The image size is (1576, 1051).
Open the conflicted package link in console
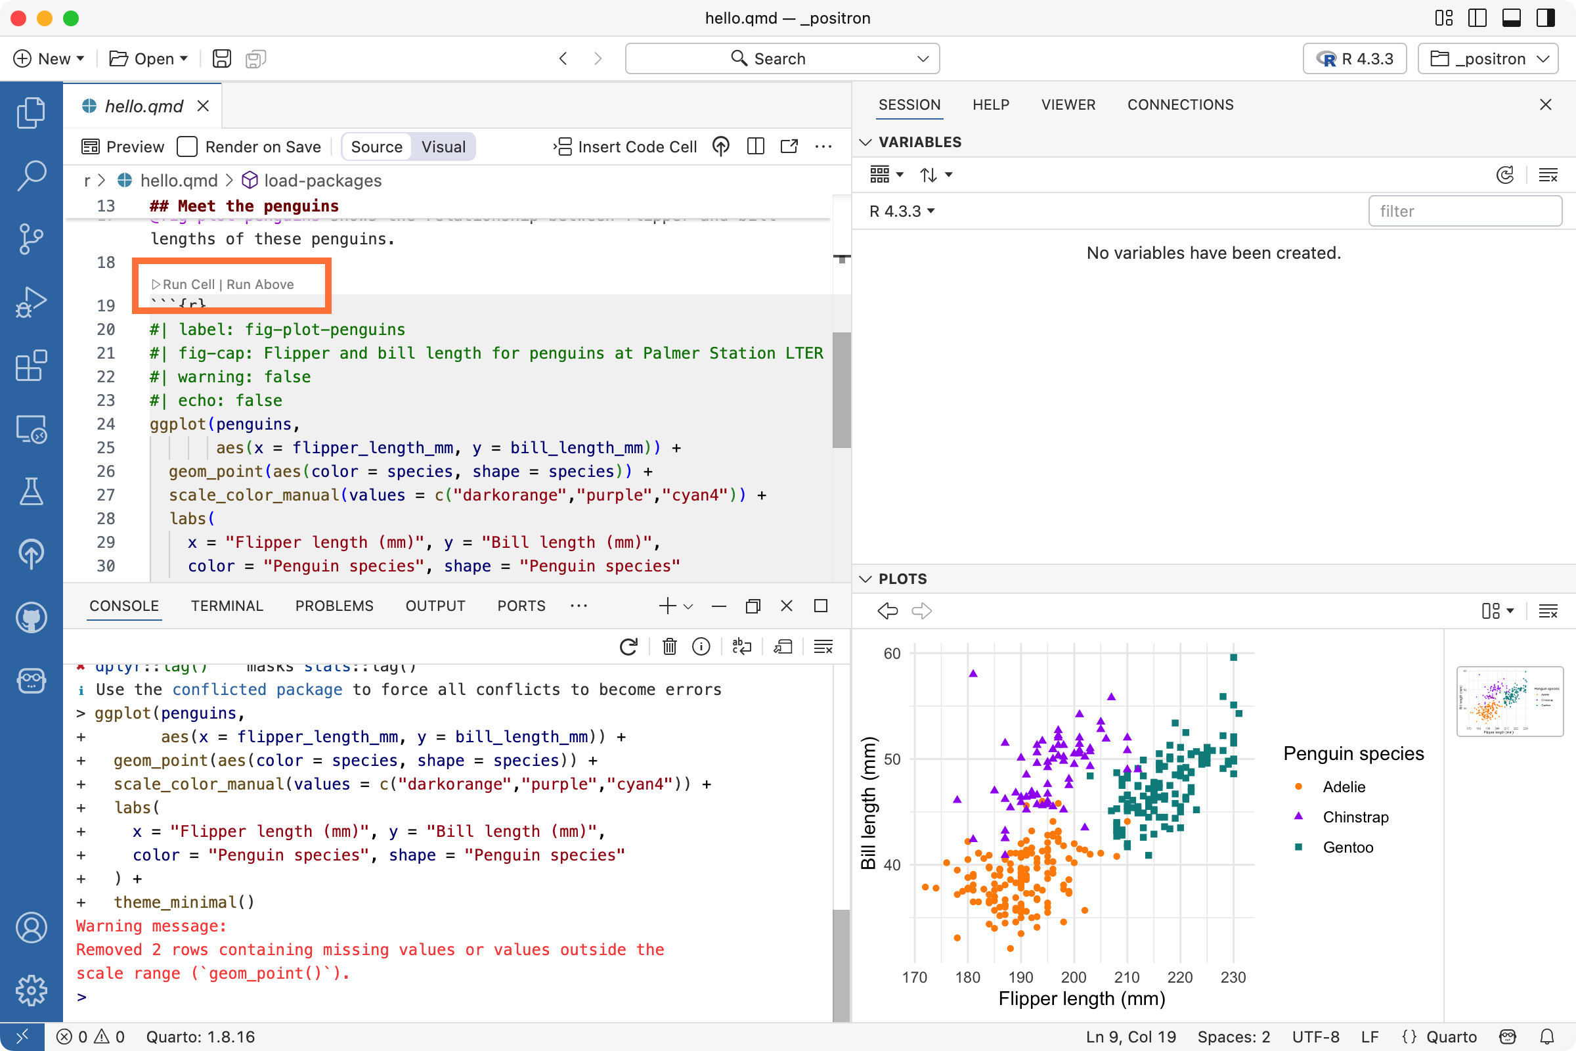[x=257, y=689]
